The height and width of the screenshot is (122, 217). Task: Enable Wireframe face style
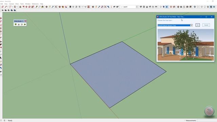click(x=202, y=7)
